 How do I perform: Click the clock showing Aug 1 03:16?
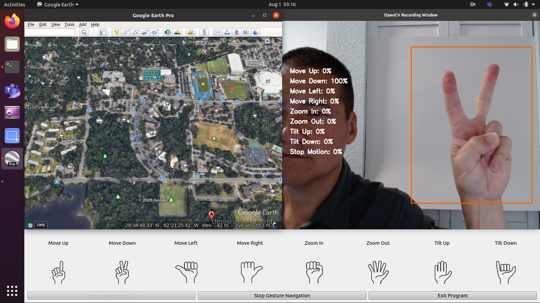point(282,4)
